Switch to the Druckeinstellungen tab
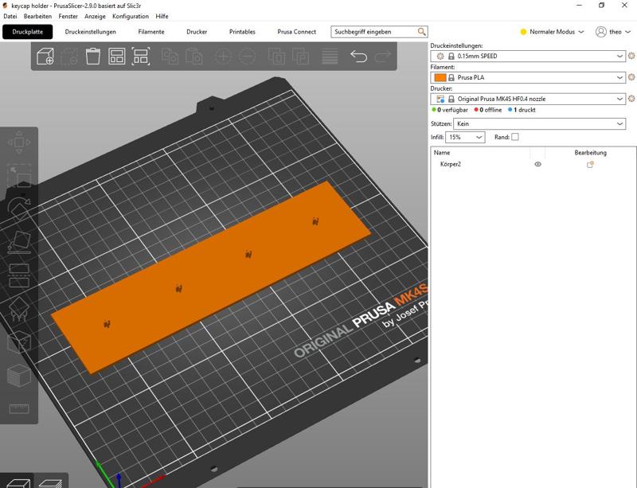This screenshot has height=488, width=637. [91, 32]
